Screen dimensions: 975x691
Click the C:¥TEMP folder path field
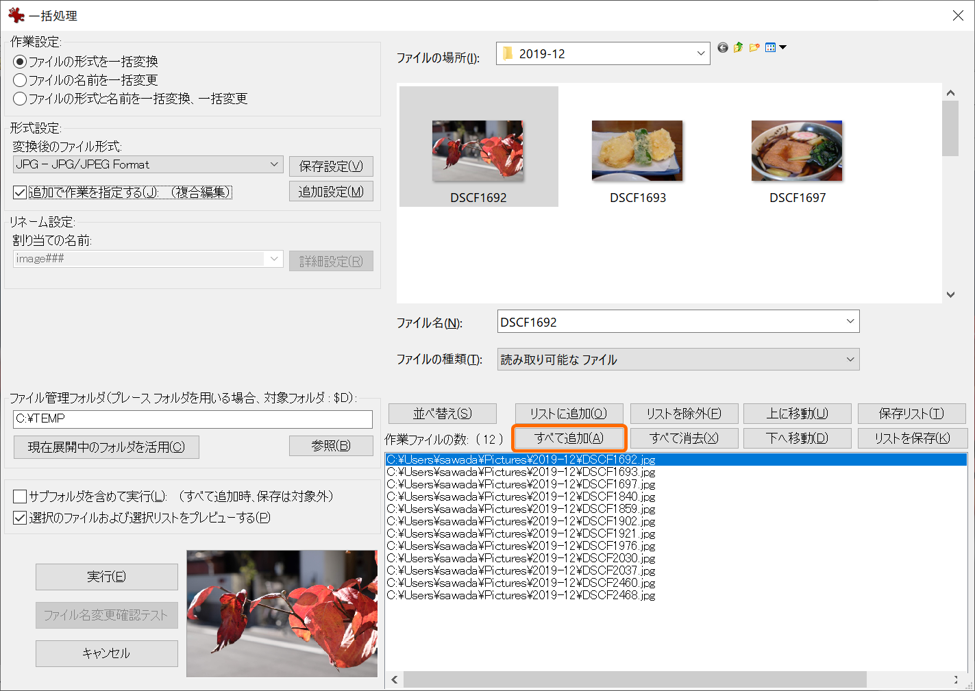(193, 419)
